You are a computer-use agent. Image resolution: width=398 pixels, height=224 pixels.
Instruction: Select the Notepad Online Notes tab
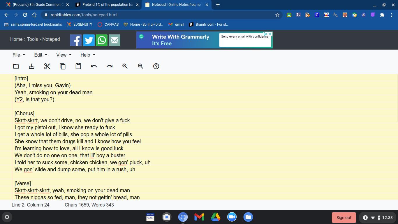click(177, 5)
